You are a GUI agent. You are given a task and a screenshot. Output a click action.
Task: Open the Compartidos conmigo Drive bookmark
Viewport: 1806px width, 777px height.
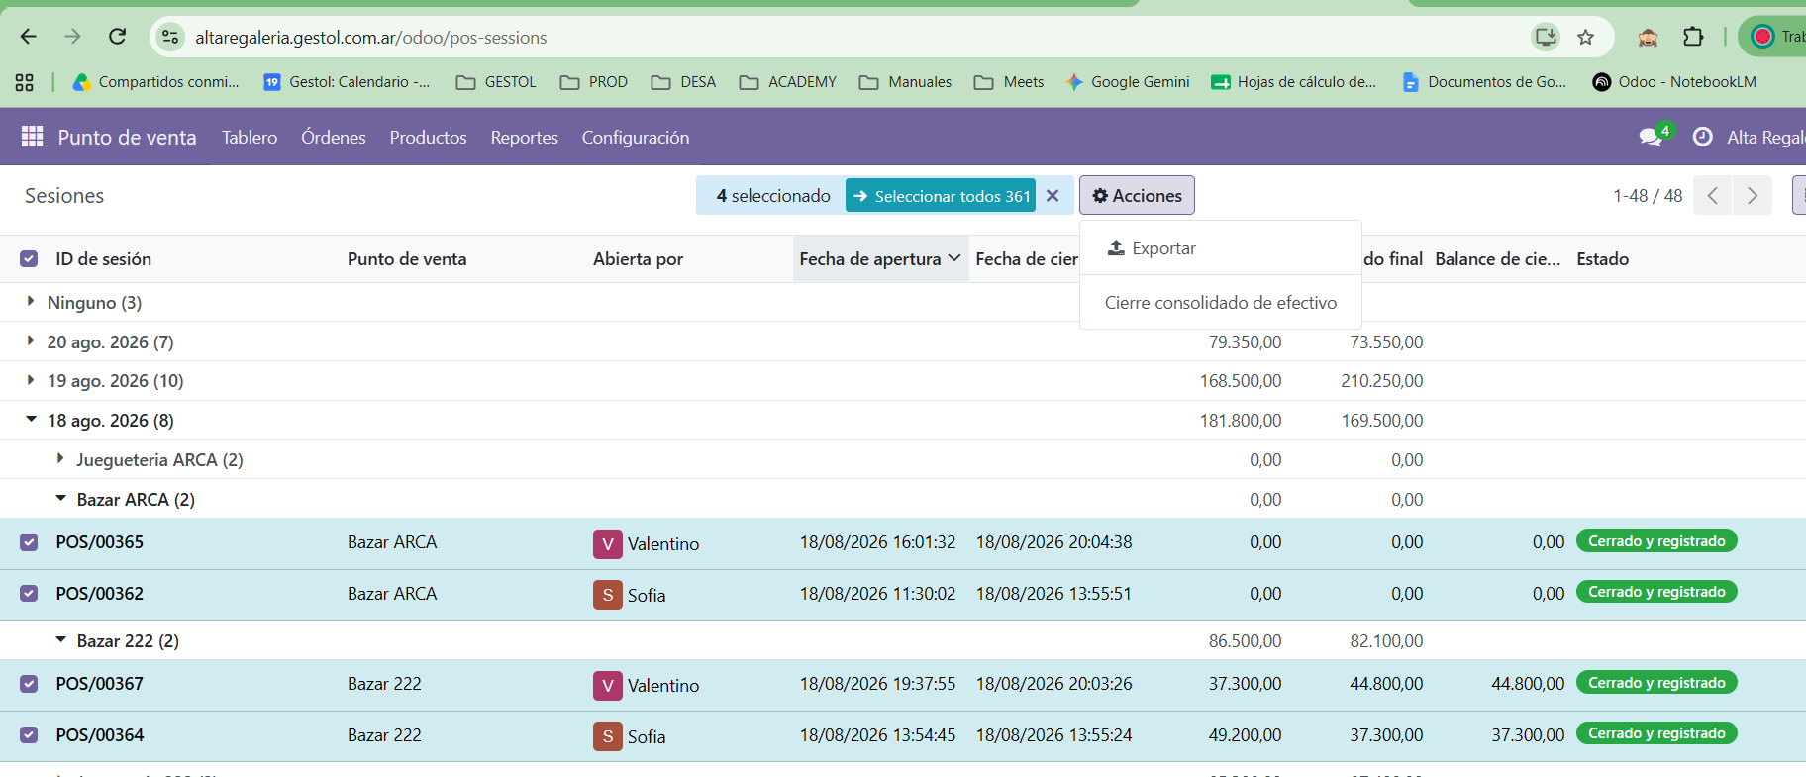[156, 82]
